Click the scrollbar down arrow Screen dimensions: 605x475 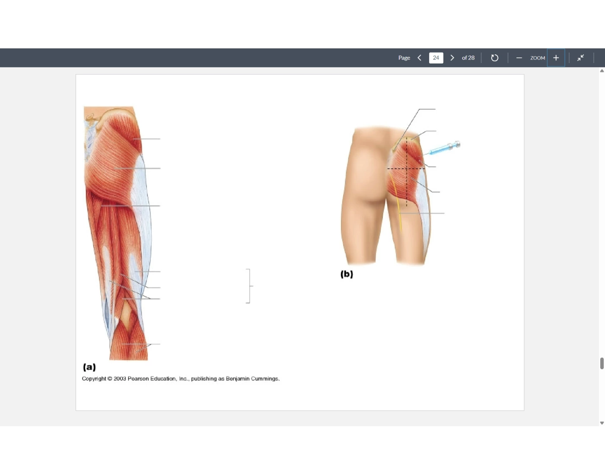click(x=602, y=423)
